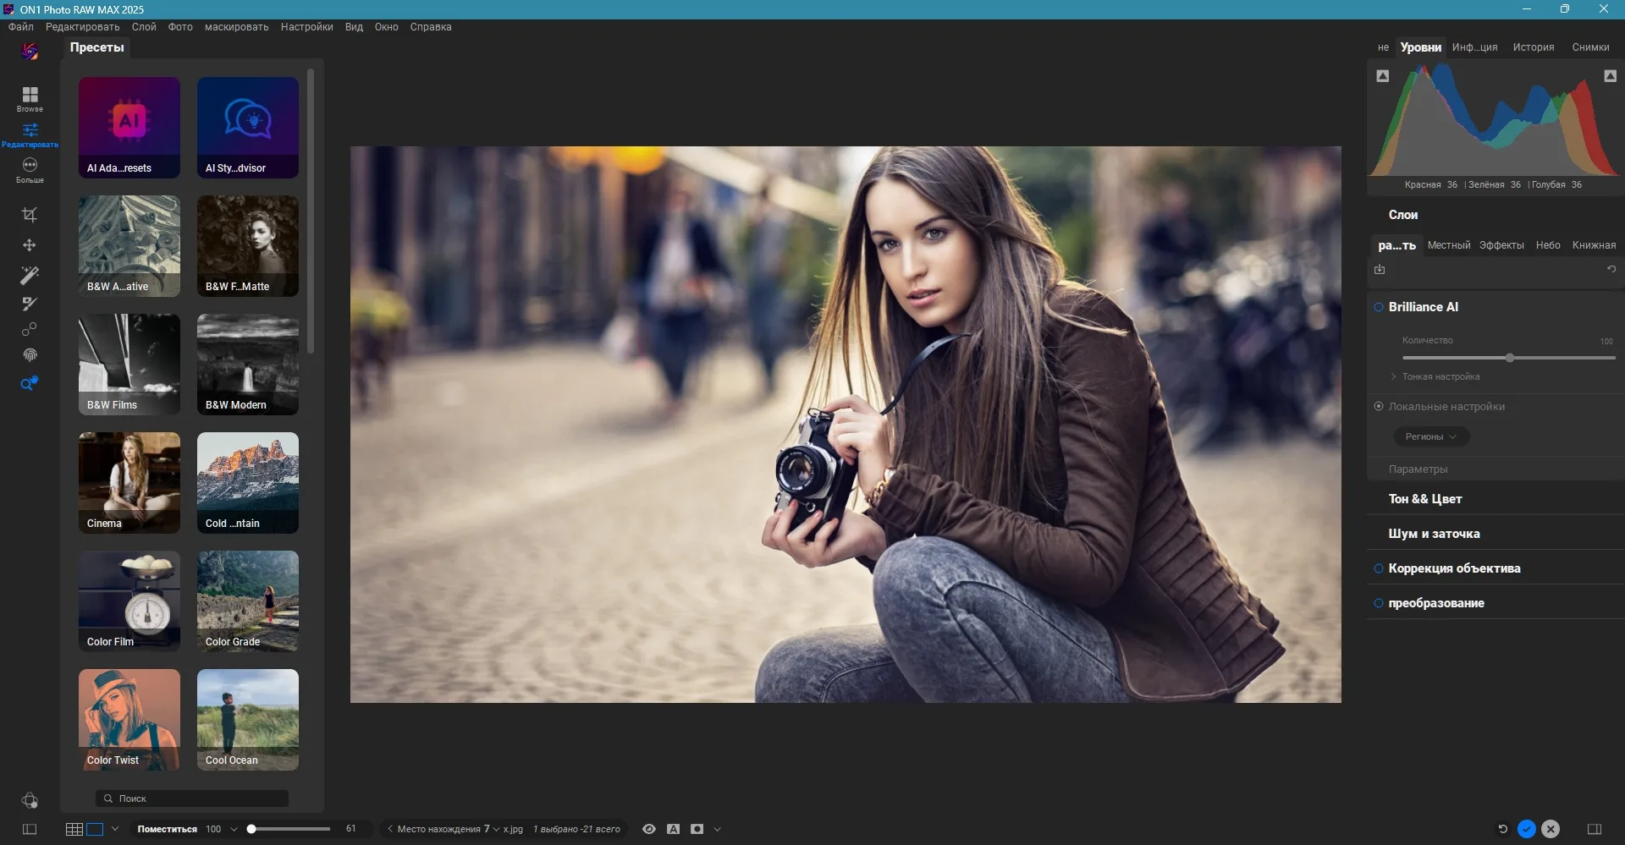Switch to the Редактировать edit module
The height and width of the screenshot is (845, 1625).
(x=30, y=134)
